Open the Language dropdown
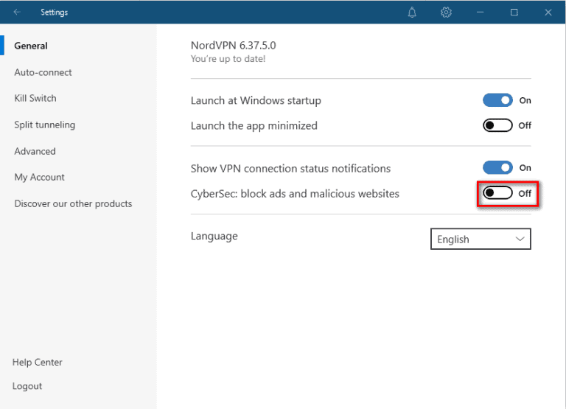The height and width of the screenshot is (409, 566). tap(481, 240)
